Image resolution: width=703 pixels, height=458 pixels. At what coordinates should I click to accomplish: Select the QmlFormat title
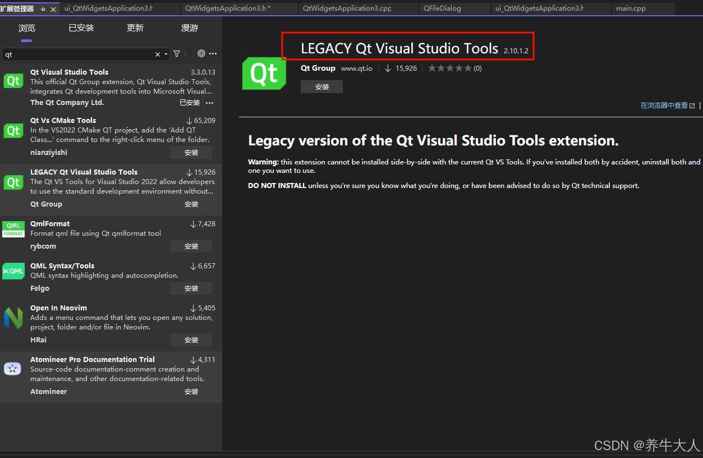click(x=50, y=223)
